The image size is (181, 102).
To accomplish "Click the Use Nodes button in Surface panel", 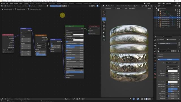I will (169, 59).
